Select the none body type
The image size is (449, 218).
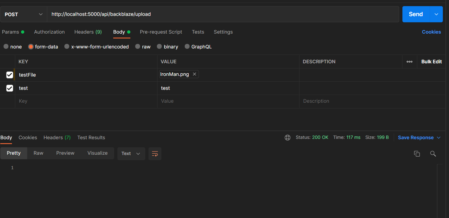coord(13,47)
